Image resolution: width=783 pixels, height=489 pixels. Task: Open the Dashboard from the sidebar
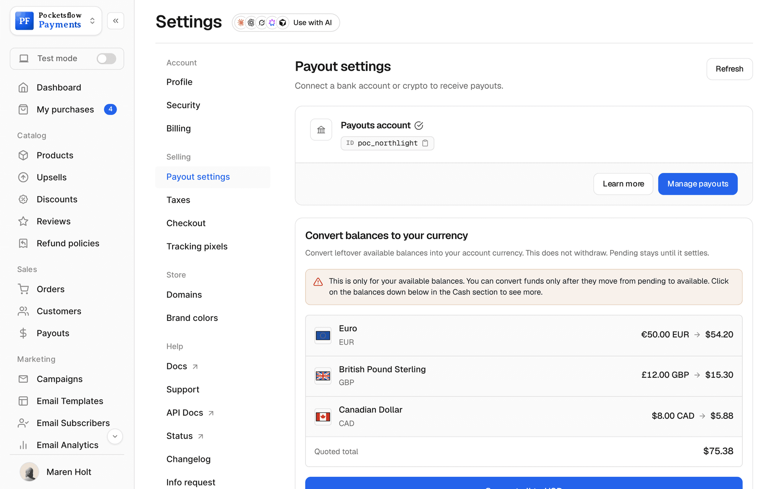(58, 87)
